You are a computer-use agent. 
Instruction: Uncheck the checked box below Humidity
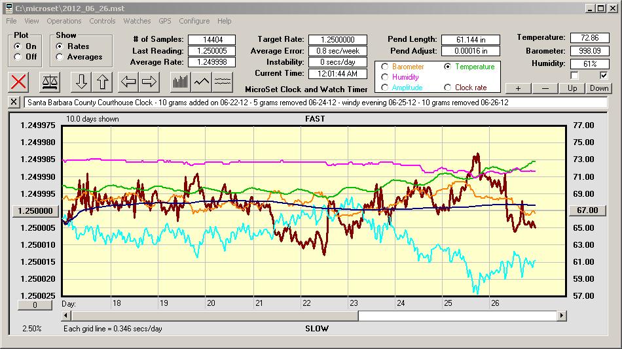point(604,76)
